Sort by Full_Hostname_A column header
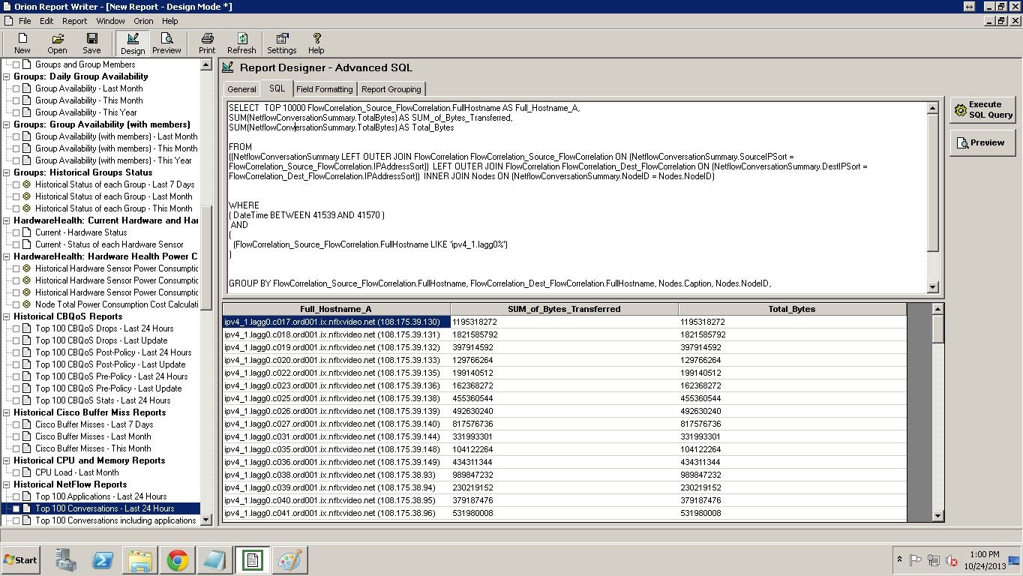 tap(336, 309)
